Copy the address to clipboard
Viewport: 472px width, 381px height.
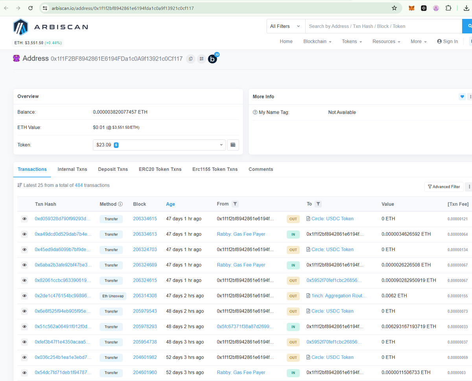click(191, 59)
